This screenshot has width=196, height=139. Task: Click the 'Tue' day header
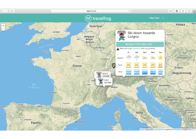[x=160, y=52]
